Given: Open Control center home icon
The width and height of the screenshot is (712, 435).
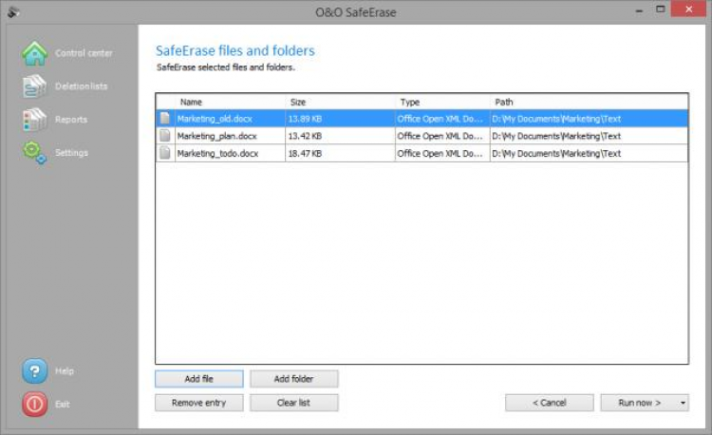Looking at the screenshot, I should point(34,53).
